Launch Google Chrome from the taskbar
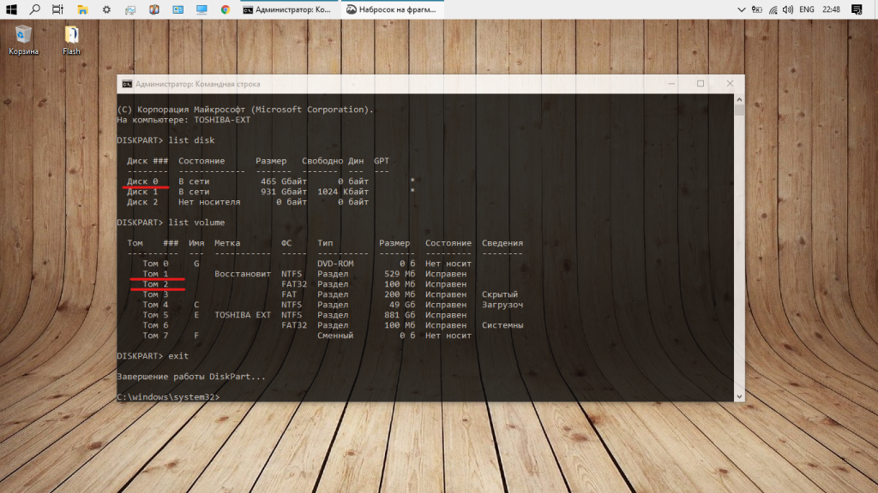The width and height of the screenshot is (878, 493). pos(226,9)
